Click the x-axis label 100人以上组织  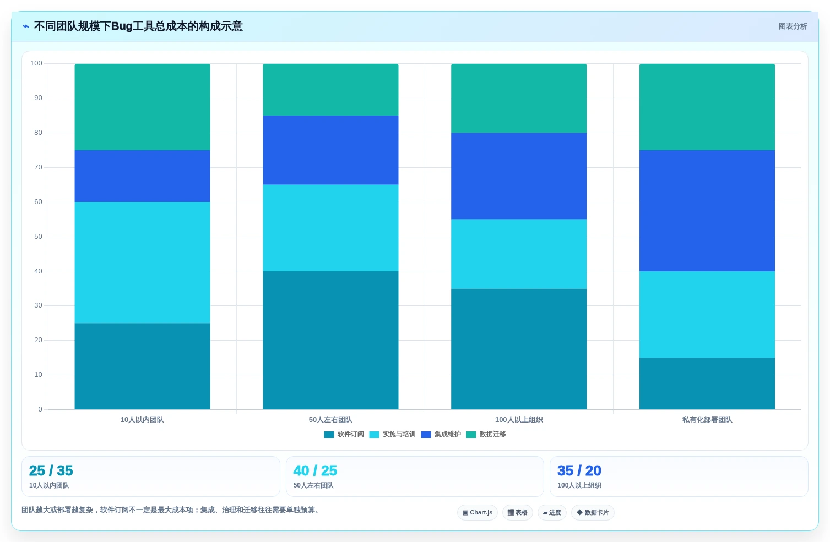(519, 420)
